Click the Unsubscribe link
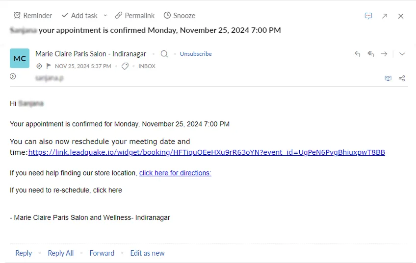Viewport: 416px width, 263px height. (196, 54)
